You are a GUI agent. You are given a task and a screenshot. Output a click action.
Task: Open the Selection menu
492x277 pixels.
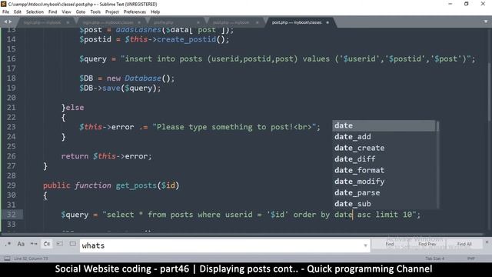pos(35,12)
